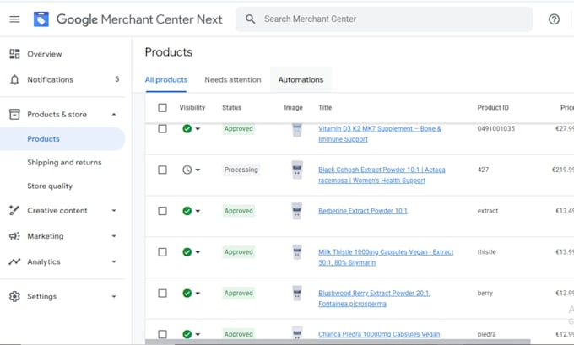
Task: Switch to the Automations tab
Action: point(301,80)
